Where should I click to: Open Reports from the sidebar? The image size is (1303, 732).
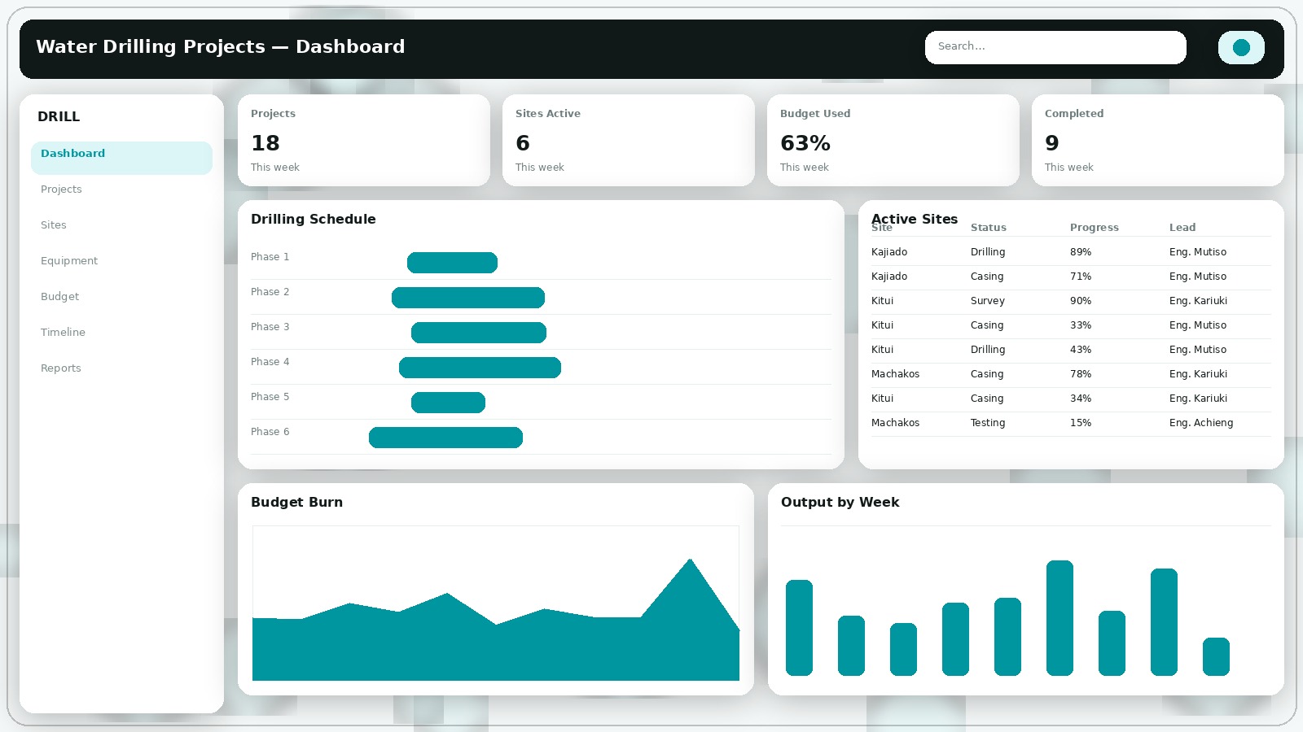(61, 368)
